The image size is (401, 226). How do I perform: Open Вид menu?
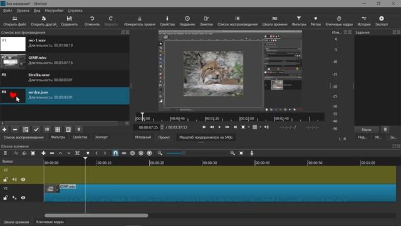pos(37,11)
